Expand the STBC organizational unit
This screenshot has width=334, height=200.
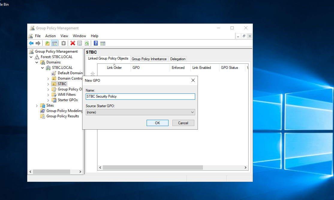coord(48,84)
